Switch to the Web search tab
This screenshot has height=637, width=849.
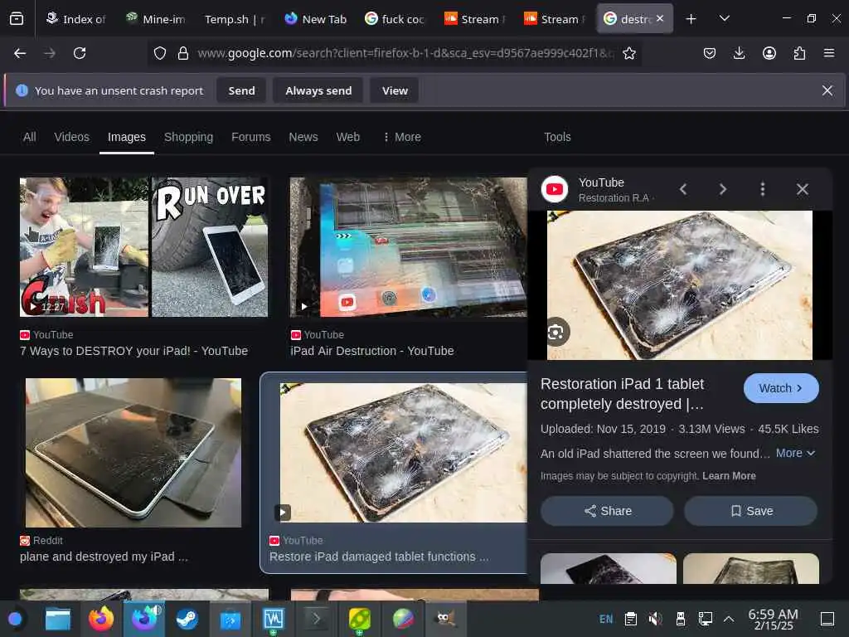[347, 137]
